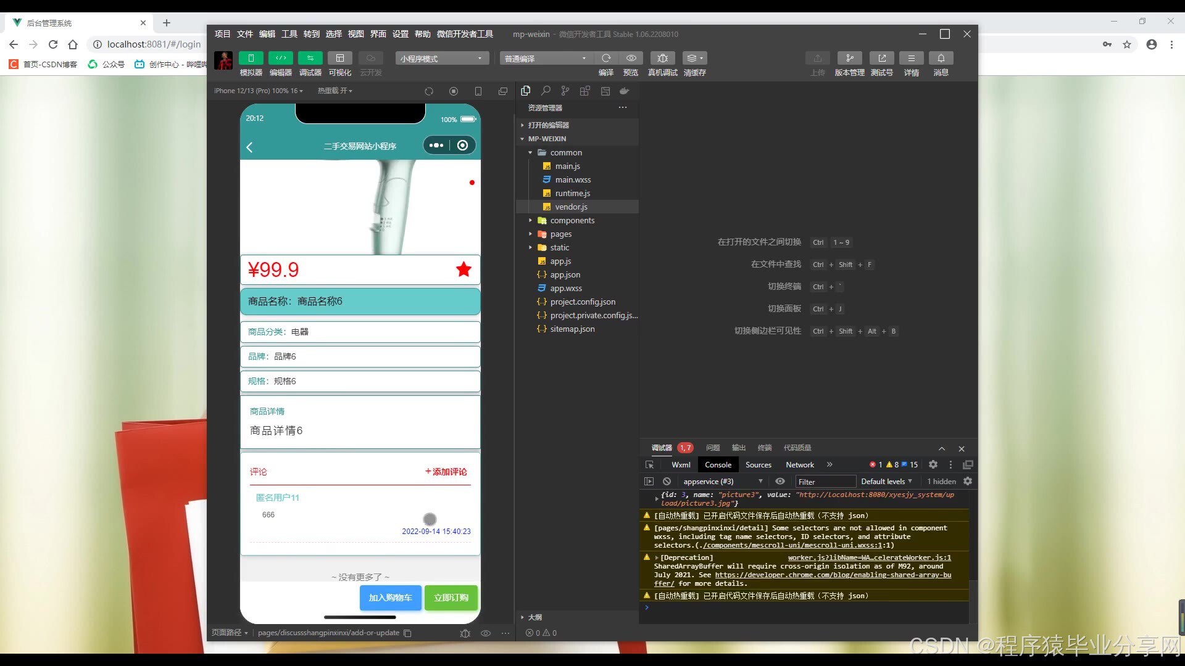Open the search icon in the sidebar
The width and height of the screenshot is (1185, 666).
coord(546,91)
